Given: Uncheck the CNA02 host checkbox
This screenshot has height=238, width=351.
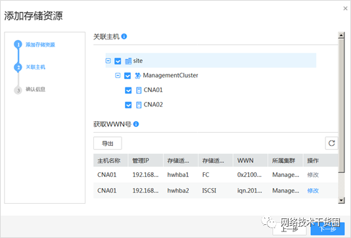Looking at the screenshot, I should (128, 105).
